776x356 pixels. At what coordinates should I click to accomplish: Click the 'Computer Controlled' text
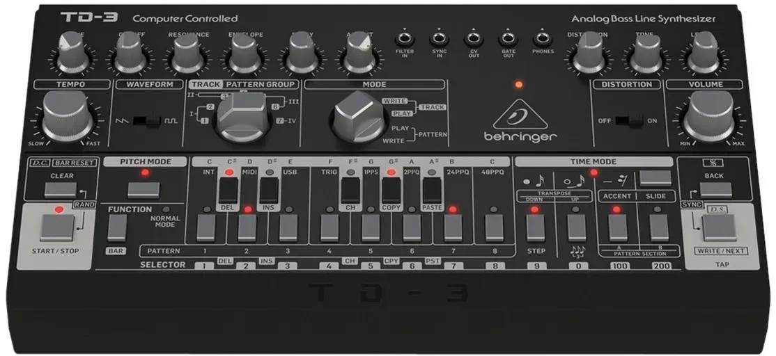point(185,19)
